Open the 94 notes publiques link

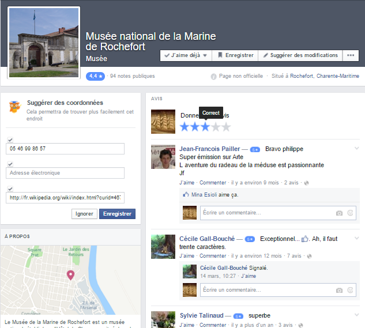132,76
